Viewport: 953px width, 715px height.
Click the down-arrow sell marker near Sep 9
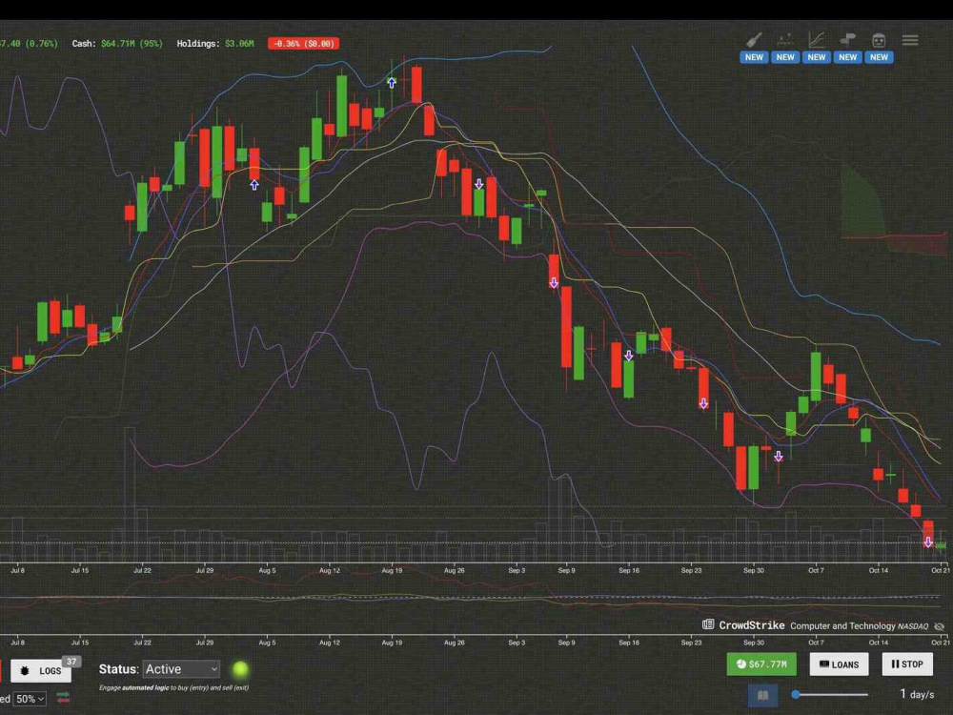point(554,283)
